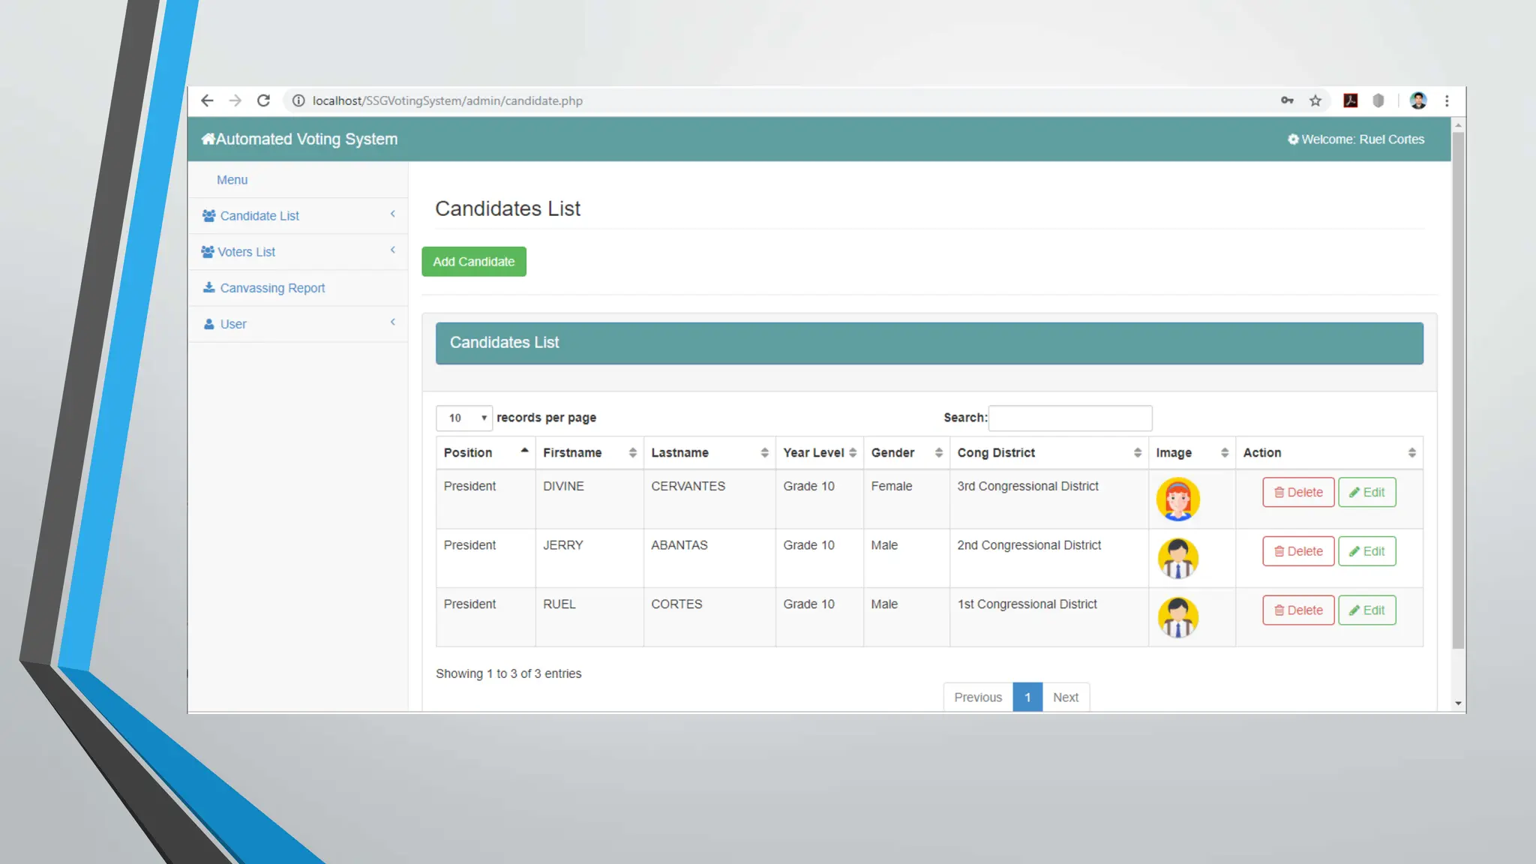Screen dimensions: 1536x864
Task: Click the home icon beside Automated Voting System
Action: pyautogui.click(x=208, y=139)
